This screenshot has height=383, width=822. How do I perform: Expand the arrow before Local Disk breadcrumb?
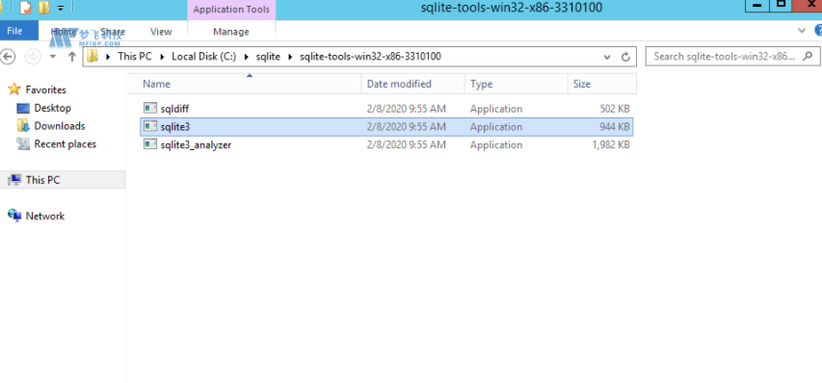pyautogui.click(x=162, y=57)
